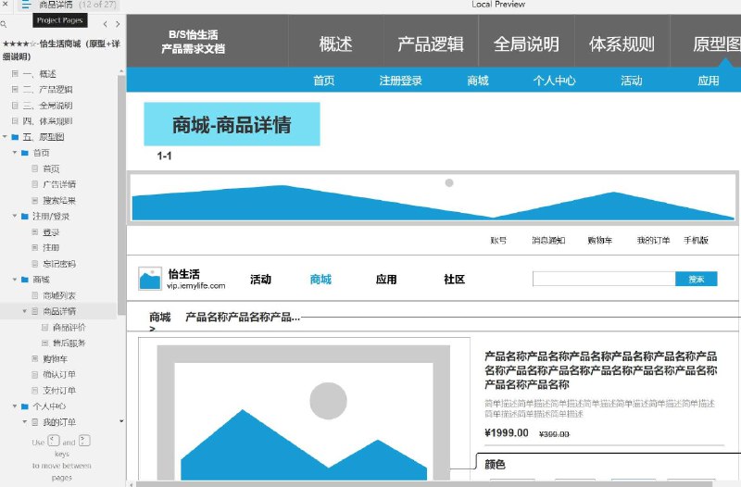Switch to the 产品逻辑 top tab
The width and height of the screenshot is (741, 487).
click(x=431, y=44)
